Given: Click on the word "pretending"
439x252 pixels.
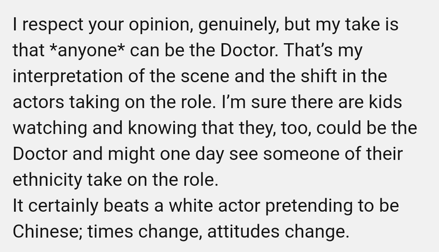Looking at the screenshot, I should [309, 206].
